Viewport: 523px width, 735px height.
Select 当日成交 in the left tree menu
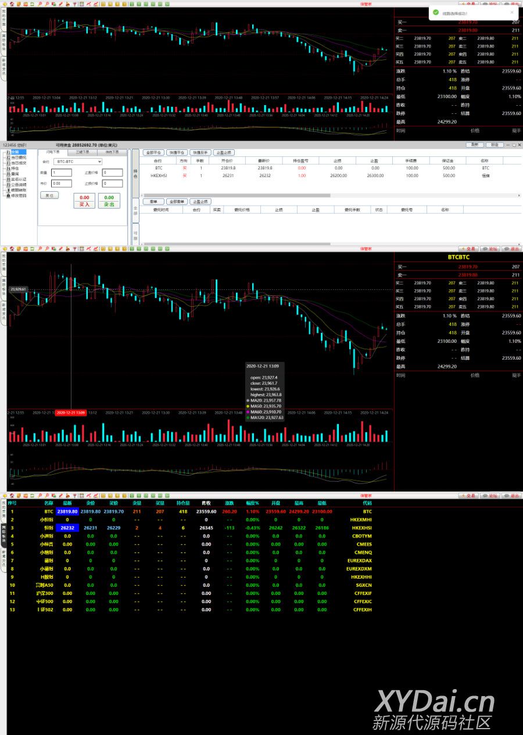coord(19,163)
